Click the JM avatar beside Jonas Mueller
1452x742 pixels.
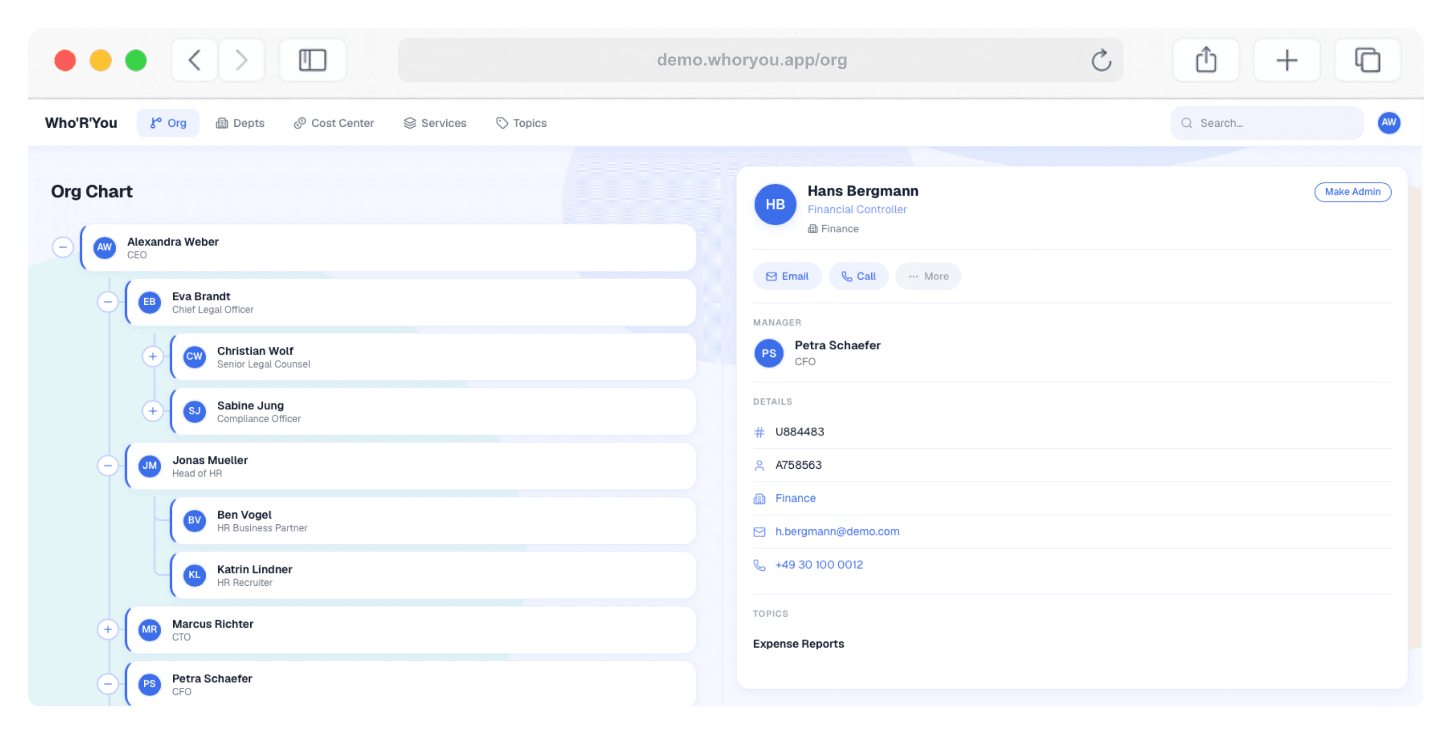[150, 466]
